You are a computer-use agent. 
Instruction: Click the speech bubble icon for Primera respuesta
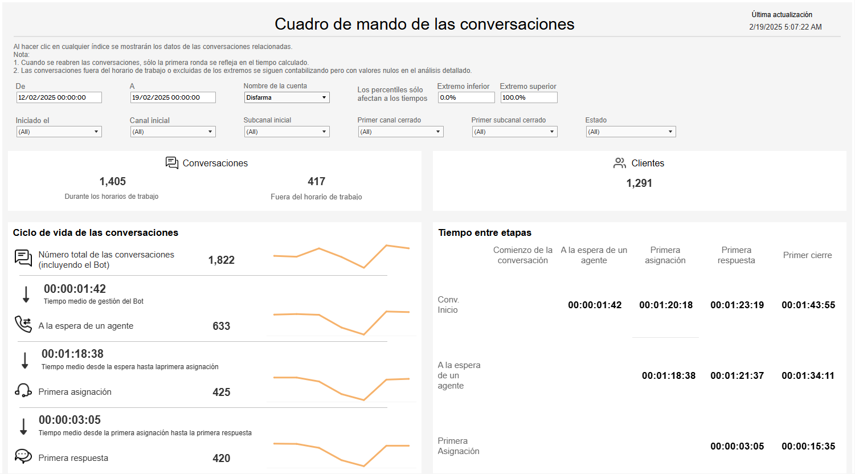pyautogui.click(x=23, y=456)
